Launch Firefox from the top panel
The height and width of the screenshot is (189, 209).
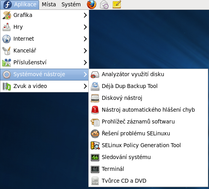click(x=91, y=4)
